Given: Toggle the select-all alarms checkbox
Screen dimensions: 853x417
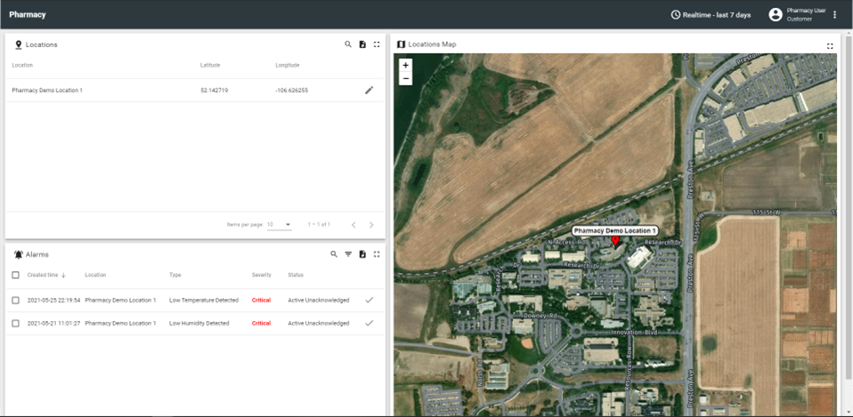Looking at the screenshot, I should (15, 275).
